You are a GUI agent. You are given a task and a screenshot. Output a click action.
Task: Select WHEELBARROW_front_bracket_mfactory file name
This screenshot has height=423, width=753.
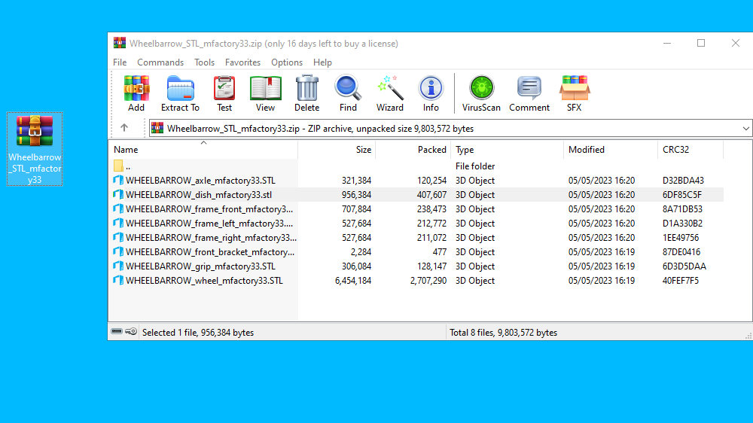pos(210,252)
